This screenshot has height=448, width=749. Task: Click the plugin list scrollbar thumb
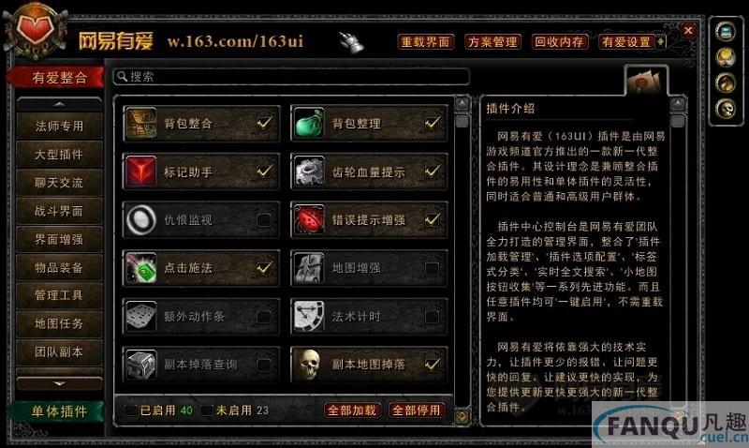click(462, 121)
